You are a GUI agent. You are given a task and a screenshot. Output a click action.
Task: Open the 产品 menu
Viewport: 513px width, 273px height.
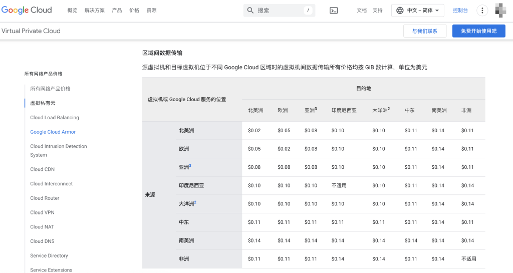(x=117, y=11)
